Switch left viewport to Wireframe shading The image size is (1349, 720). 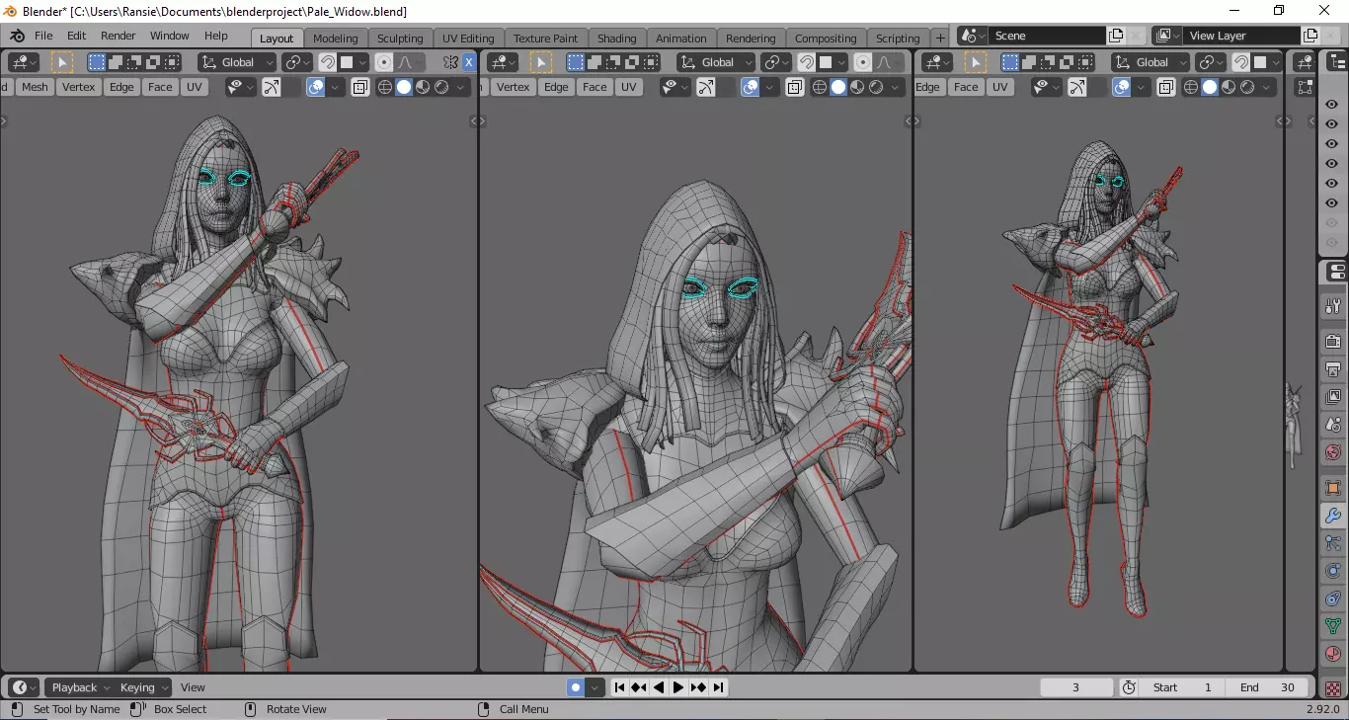point(385,87)
